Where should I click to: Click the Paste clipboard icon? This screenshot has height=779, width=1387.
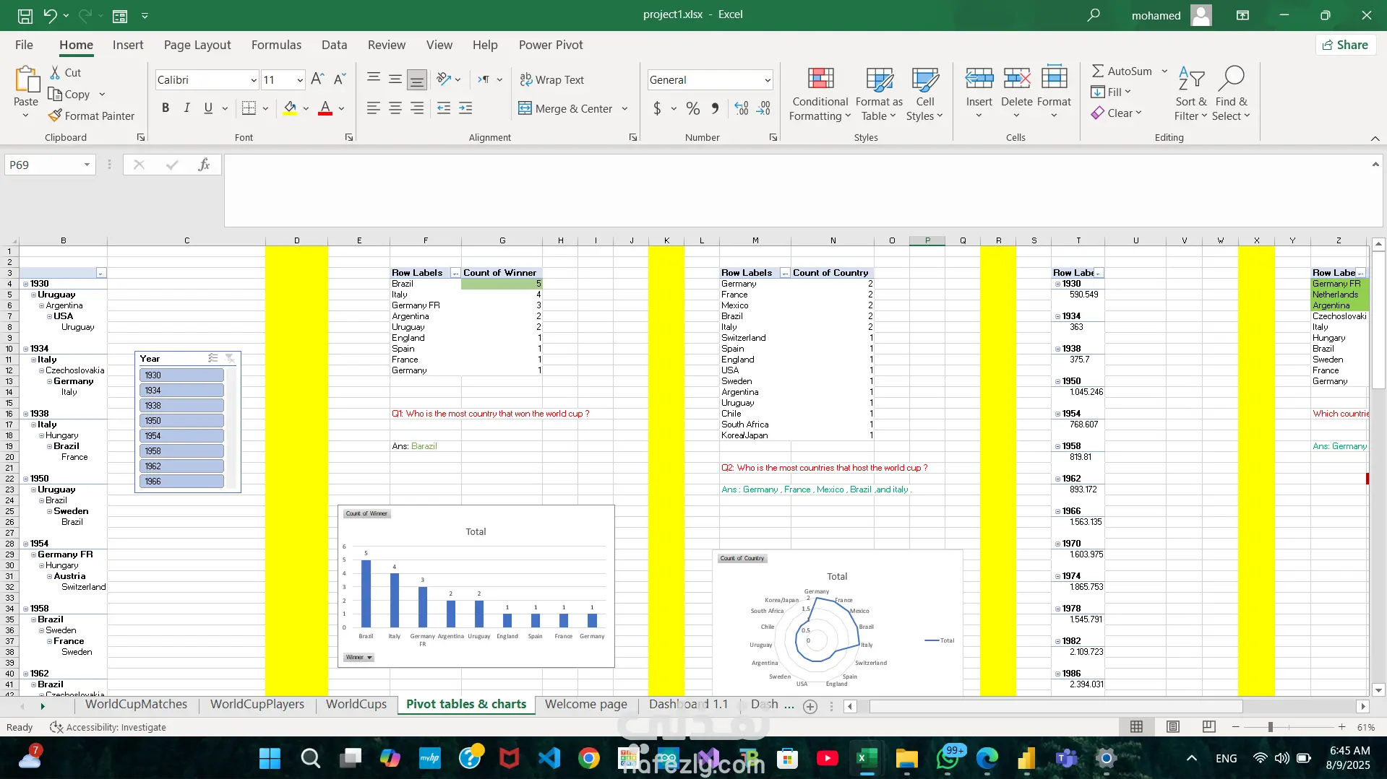click(26, 79)
